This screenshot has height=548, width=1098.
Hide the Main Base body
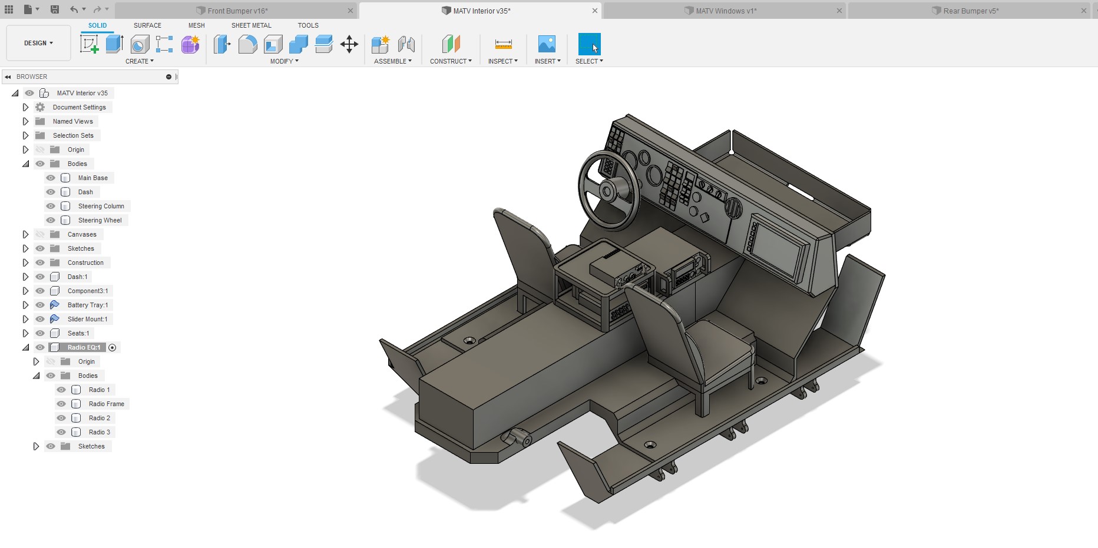pos(51,178)
